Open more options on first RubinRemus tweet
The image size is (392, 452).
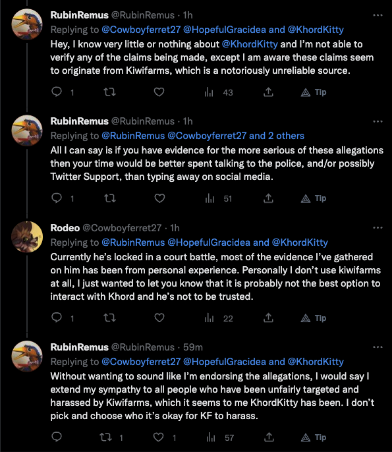click(x=378, y=15)
